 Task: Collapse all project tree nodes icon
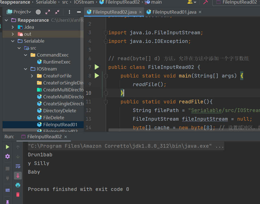click(57, 12)
